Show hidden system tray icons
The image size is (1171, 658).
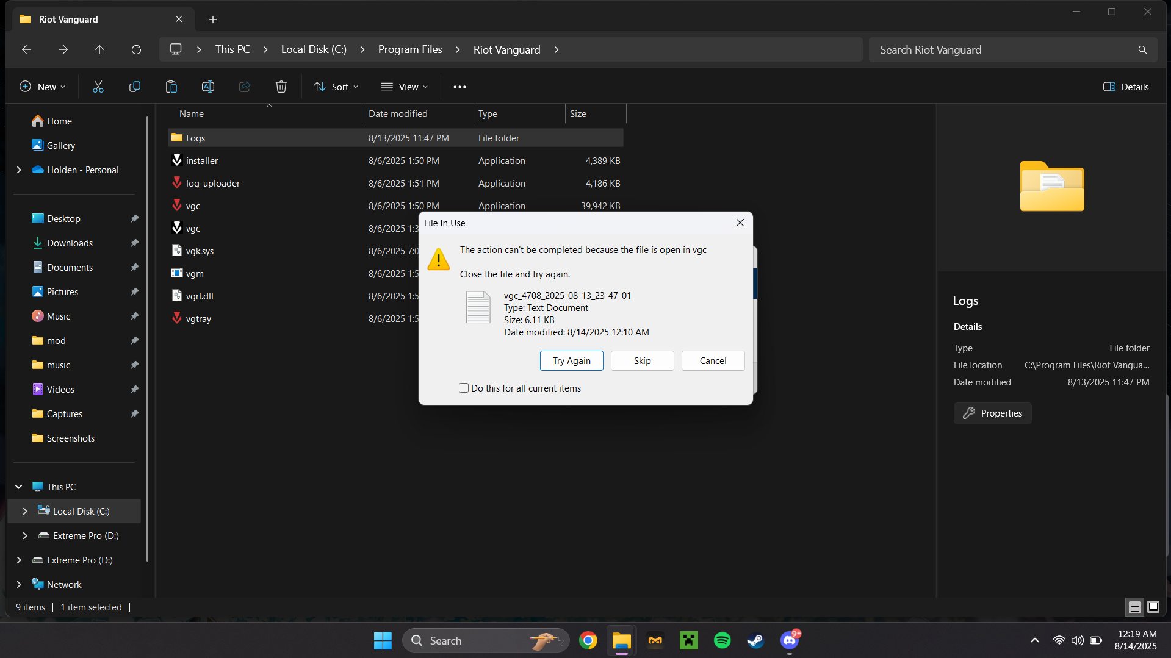[1034, 640]
